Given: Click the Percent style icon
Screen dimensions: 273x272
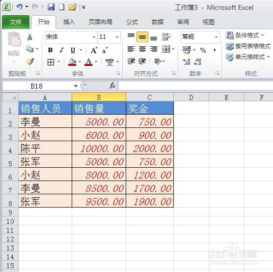Looking at the screenshot, I should pyautogui.click(x=203, y=50).
